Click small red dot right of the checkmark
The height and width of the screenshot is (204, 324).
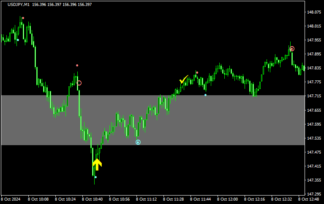pos(197,72)
